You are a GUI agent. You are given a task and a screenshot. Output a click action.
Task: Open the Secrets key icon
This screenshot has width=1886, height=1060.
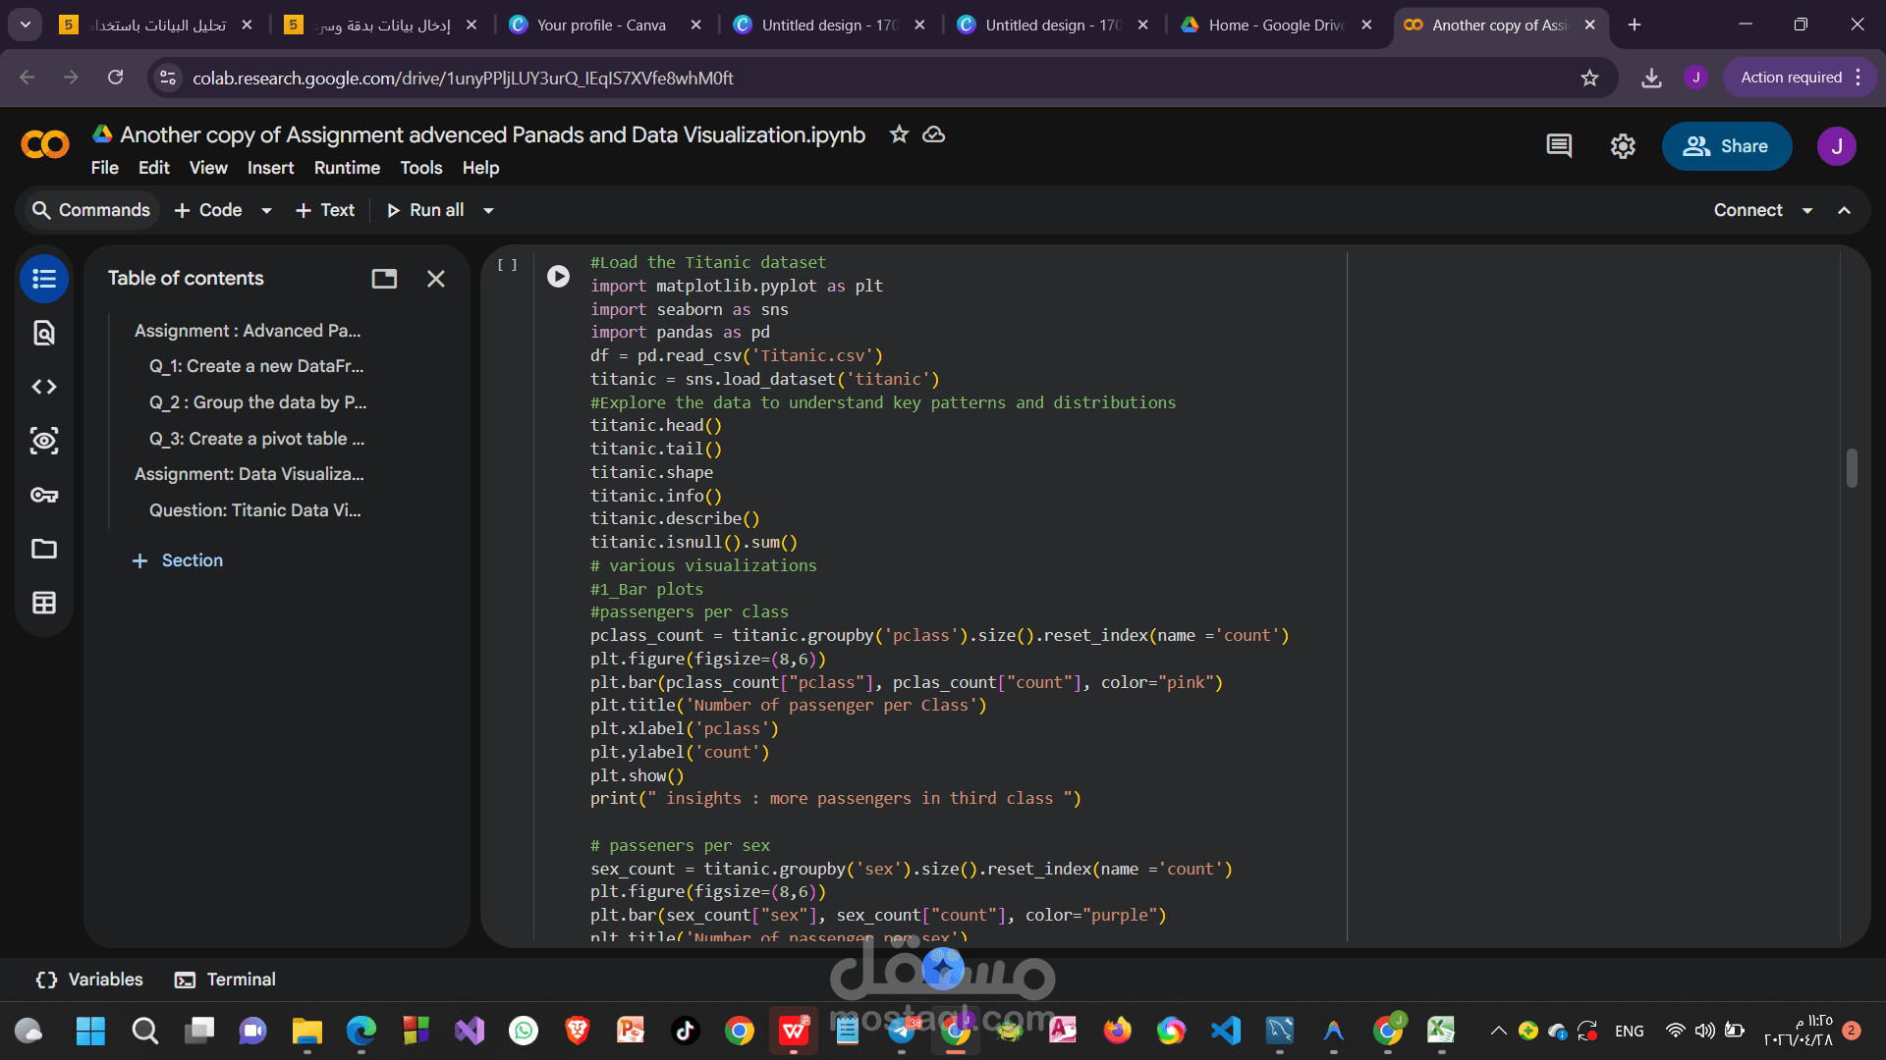[44, 495]
